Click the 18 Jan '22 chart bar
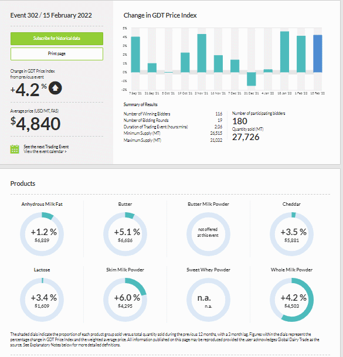Image resolution: width=343 pixels, height=357 pixels. point(285,52)
